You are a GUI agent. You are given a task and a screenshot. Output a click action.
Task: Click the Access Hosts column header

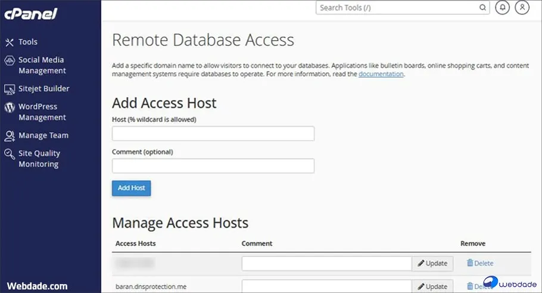tap(136, 244)
